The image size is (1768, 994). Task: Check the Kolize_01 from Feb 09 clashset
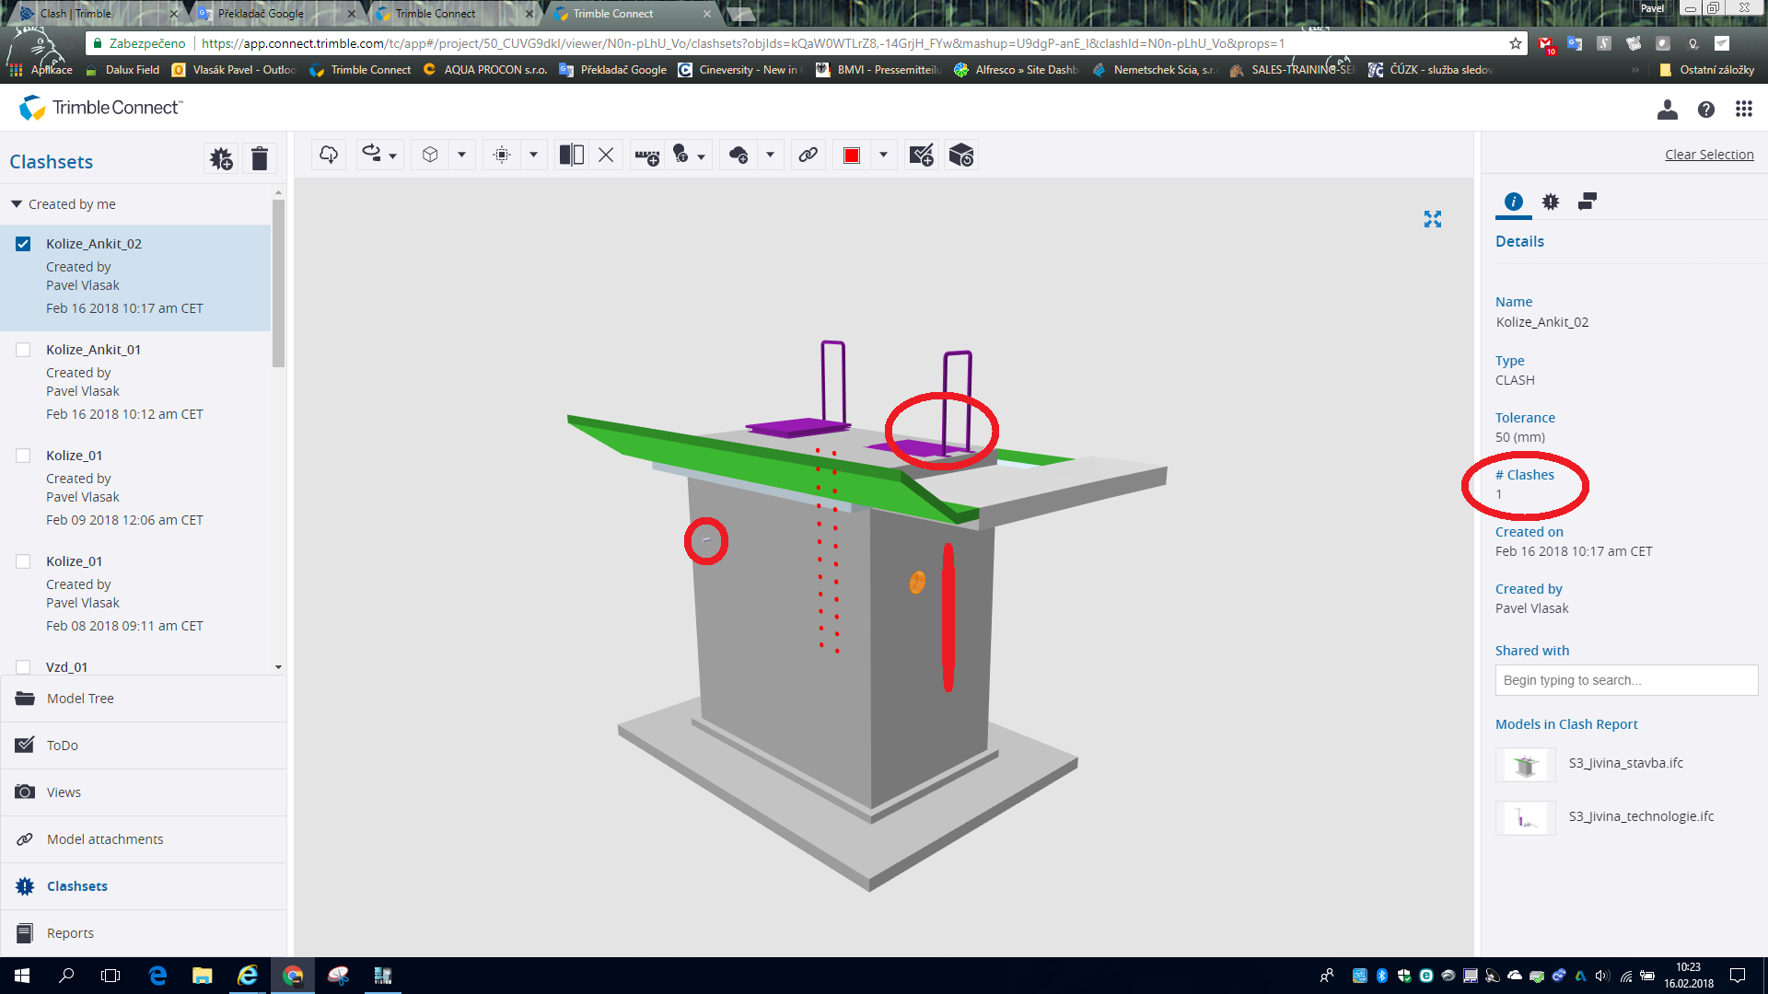click(x=23, y=455)
